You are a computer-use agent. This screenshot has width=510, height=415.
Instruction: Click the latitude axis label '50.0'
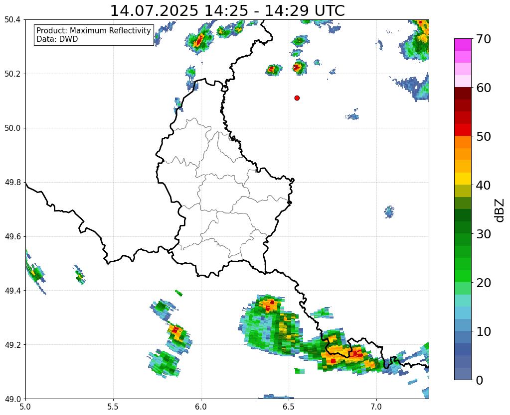pyautogui.click(x=12, y=128)
